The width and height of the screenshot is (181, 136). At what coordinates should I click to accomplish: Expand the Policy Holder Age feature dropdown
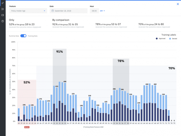[x=28, y=11]
